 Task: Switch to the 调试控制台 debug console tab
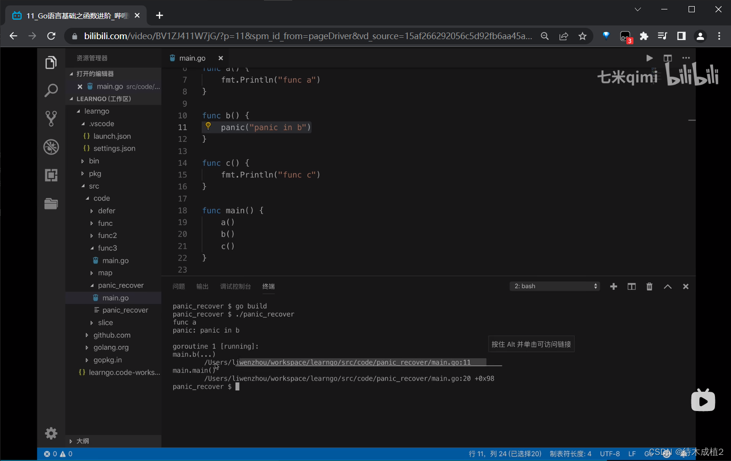tap(235, 287)
